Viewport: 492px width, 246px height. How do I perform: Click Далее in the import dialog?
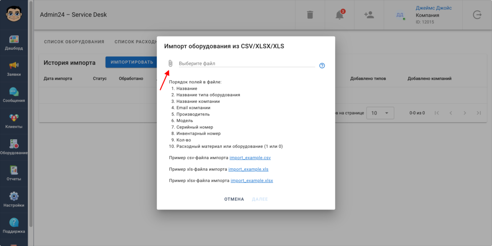click(x=260, y=199)
